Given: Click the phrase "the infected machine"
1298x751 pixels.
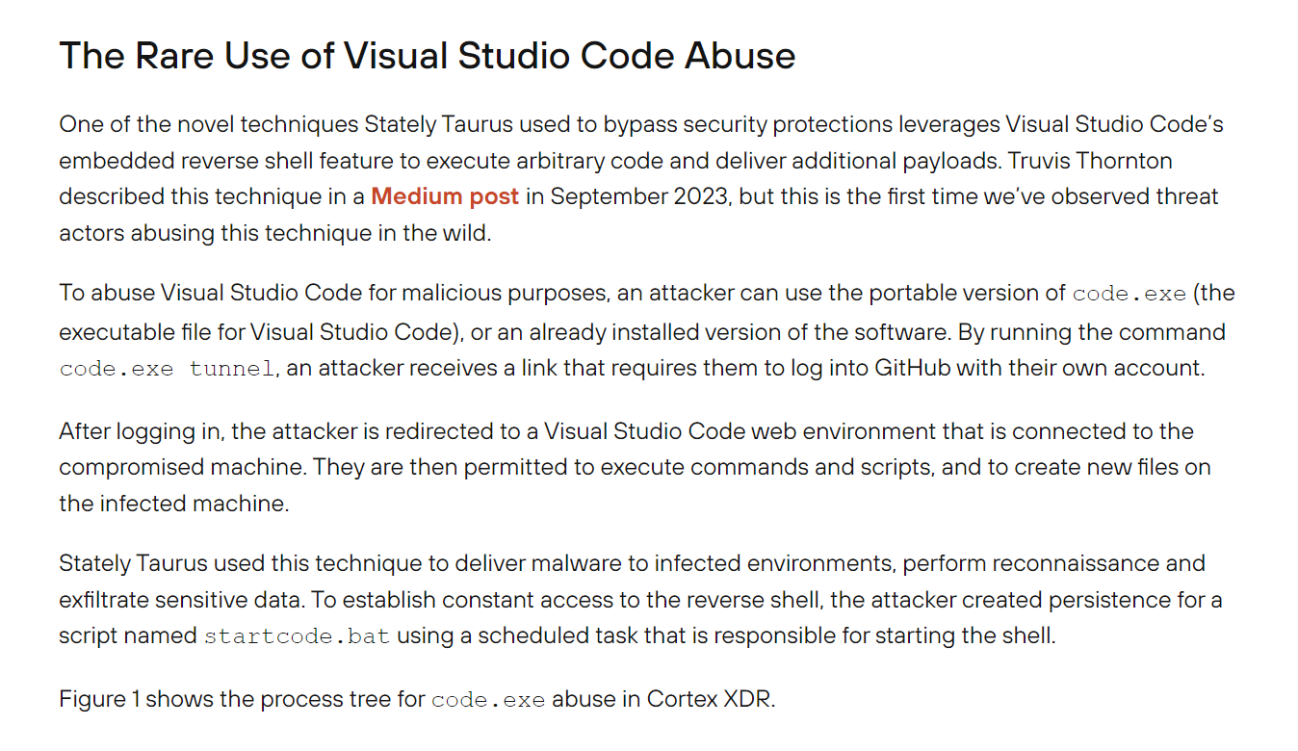Looking at the screenshot, I should (x=173, y=504).
